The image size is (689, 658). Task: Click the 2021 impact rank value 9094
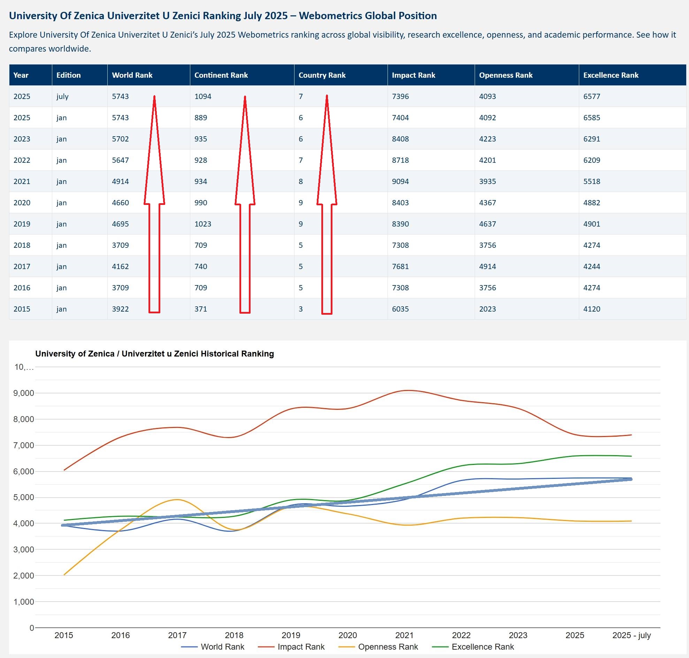tap(400, 181)
